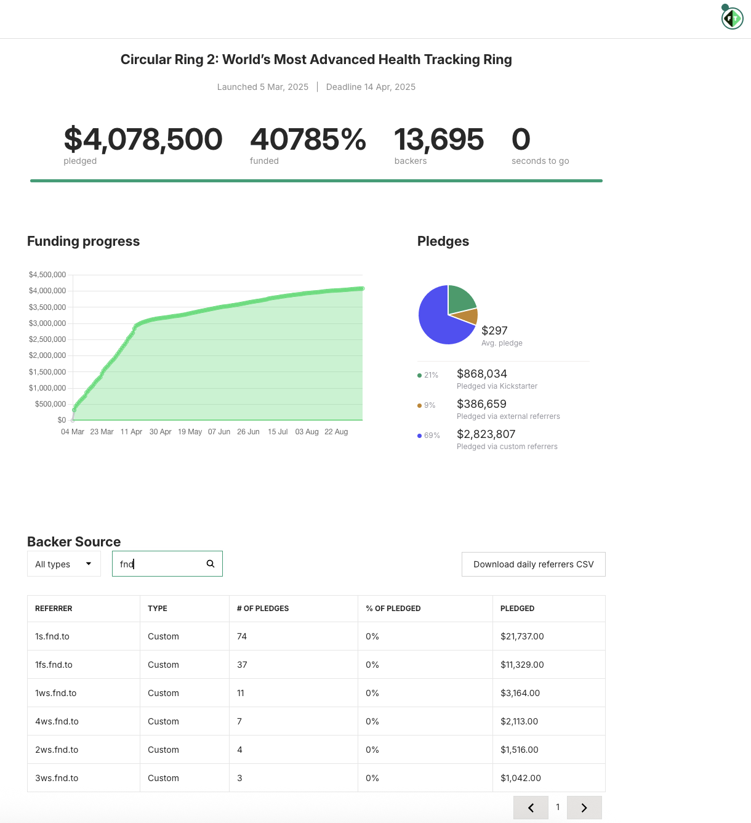Viewport: 751px width, 823px height.
Task: Click the profile avatar icon at top right
Action: coord(732,18)
